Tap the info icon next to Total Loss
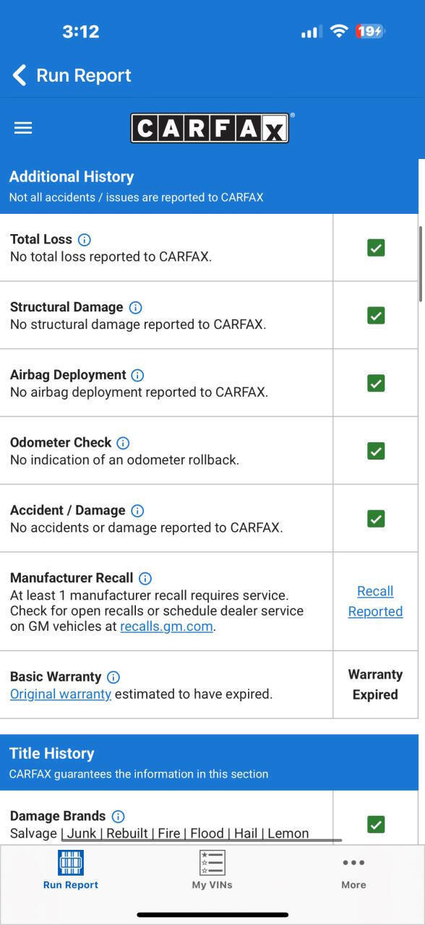 [x=85, y=239]
